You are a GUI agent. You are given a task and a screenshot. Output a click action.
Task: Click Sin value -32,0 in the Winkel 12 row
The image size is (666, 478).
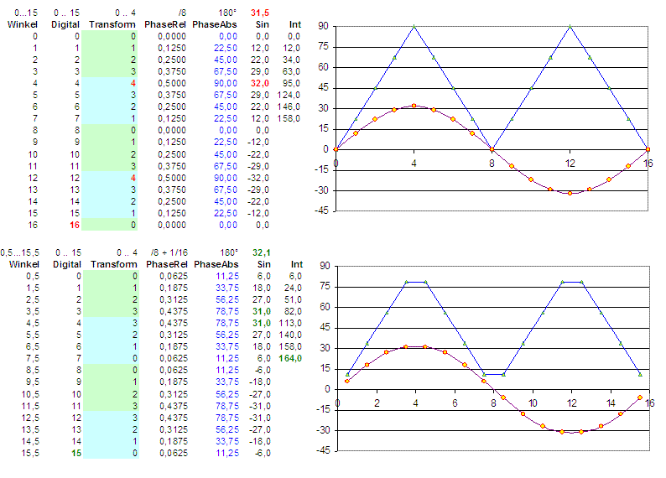point(258,178)
